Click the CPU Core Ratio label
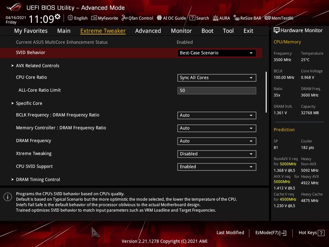Screen dimensions: 329x247 click(x=31, y=77)
